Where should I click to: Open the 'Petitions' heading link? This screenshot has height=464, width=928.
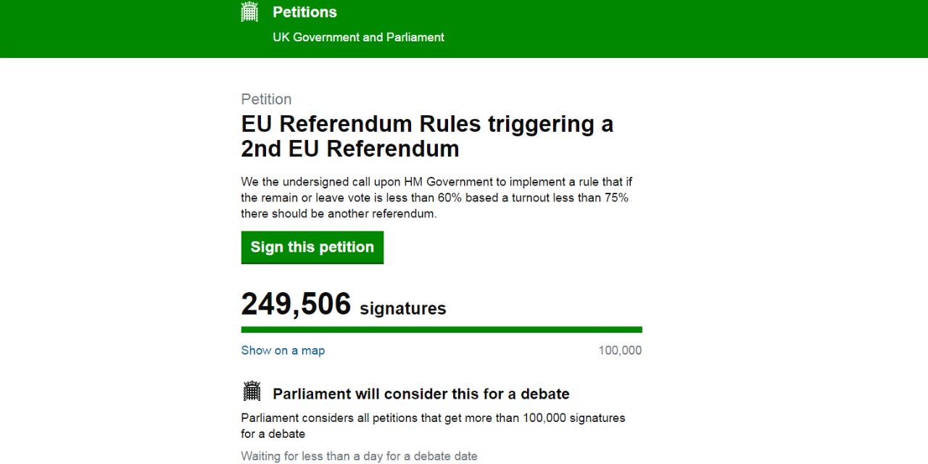[304, 12]
